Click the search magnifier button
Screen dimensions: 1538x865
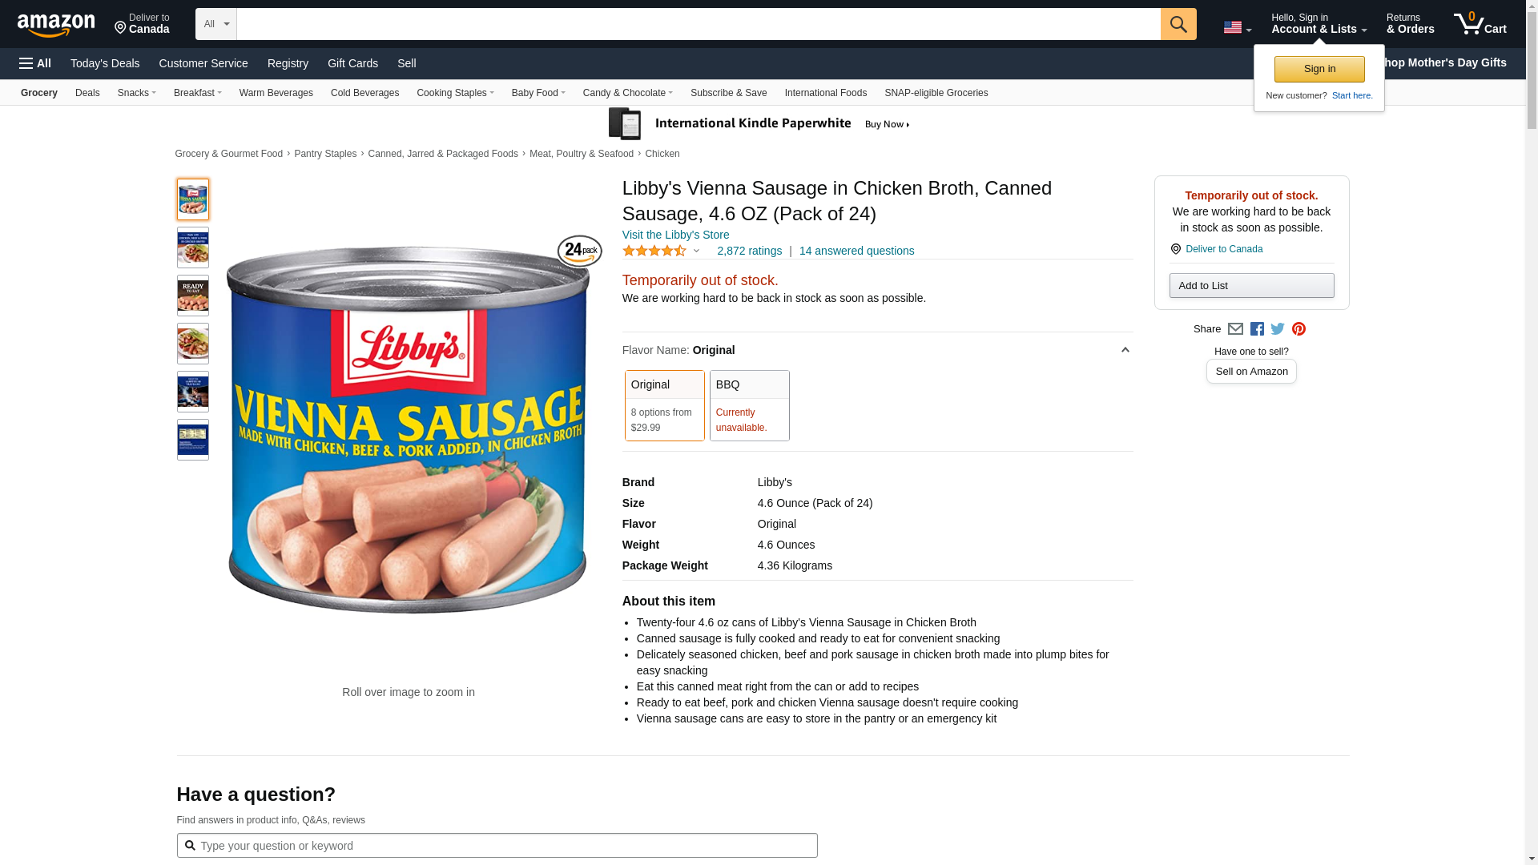(1178, 24)
